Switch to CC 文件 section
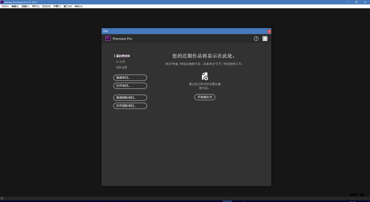Image resolution: width=370 pixels, height=202 pixels. [121, 62]
